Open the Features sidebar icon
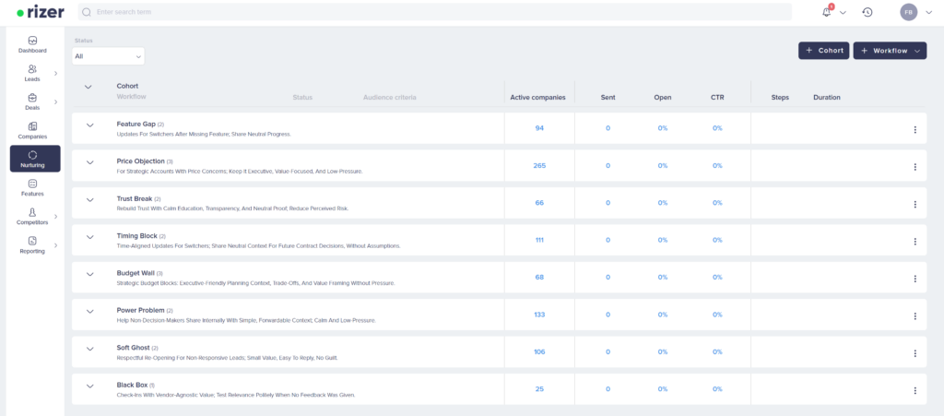Image resolution: width=944 pixels, height=416 pixels. click(x=33, y=187)
